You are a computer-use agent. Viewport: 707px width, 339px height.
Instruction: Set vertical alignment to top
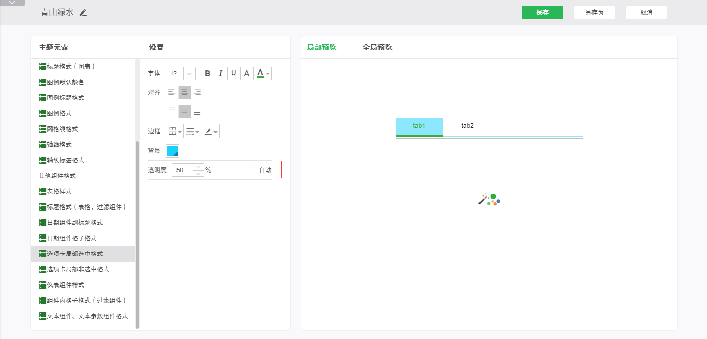(172, 111)
